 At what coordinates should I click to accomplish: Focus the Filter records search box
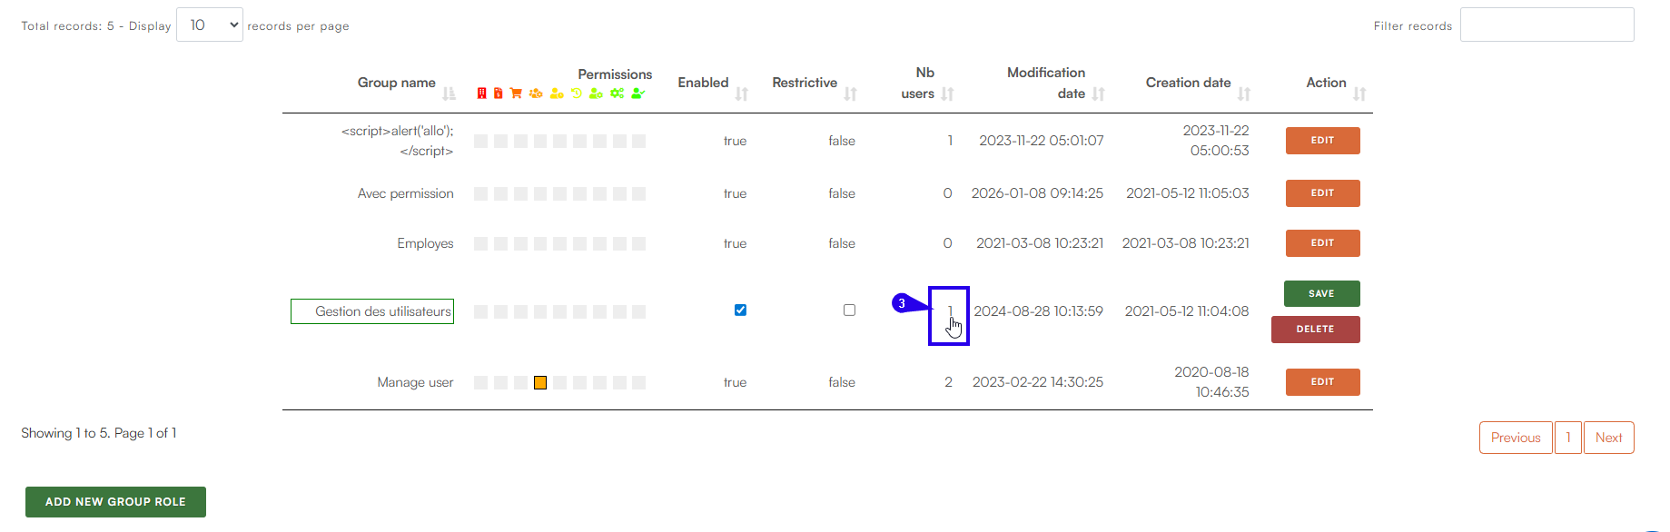click(1546, 25)
